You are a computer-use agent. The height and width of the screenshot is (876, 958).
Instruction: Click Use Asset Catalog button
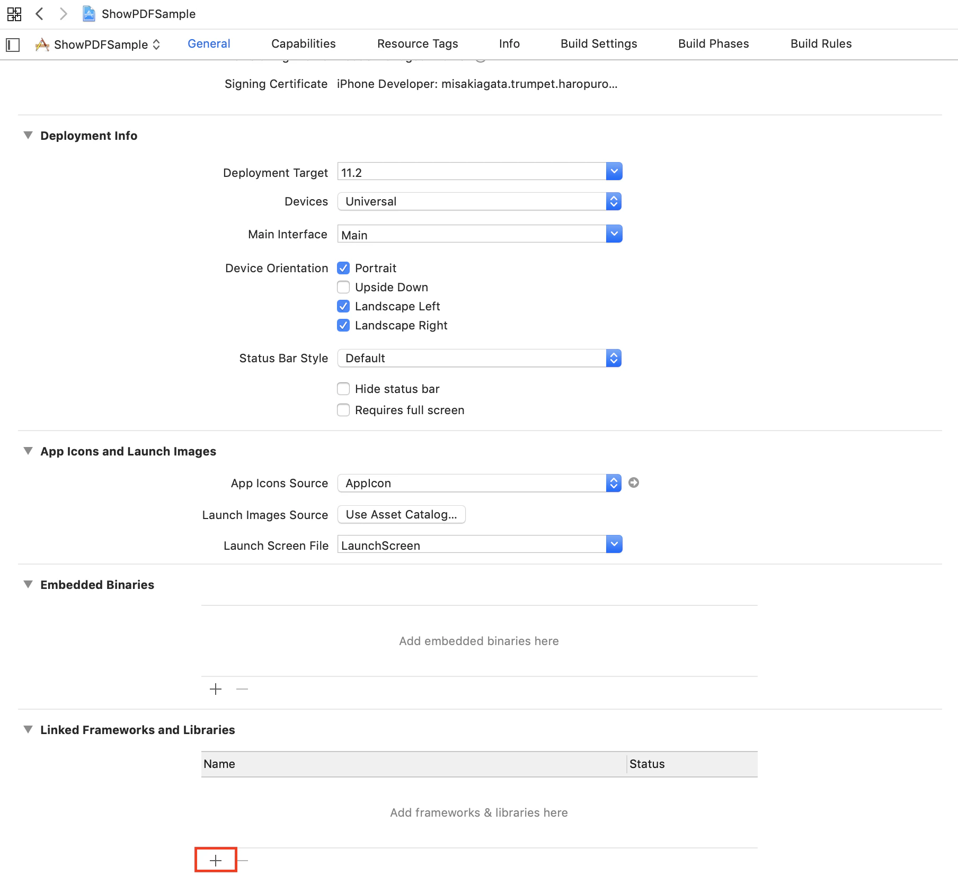tap(402, 514)
